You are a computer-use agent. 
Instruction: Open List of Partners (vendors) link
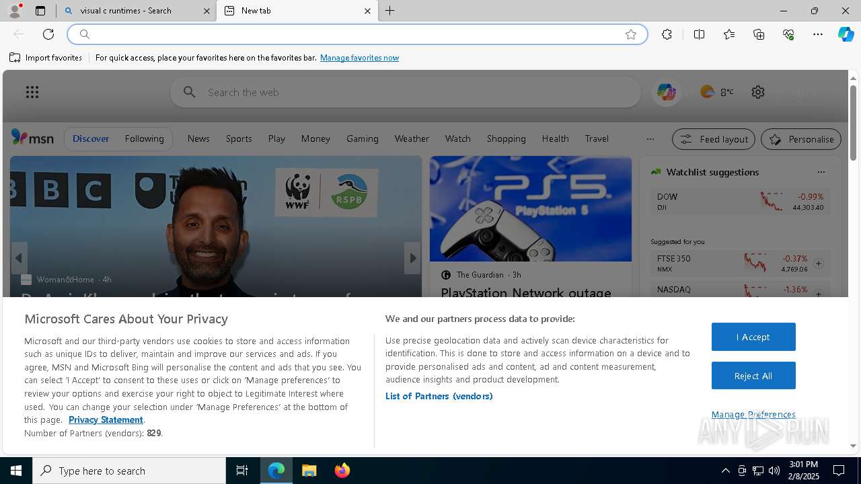pos(439,396)
